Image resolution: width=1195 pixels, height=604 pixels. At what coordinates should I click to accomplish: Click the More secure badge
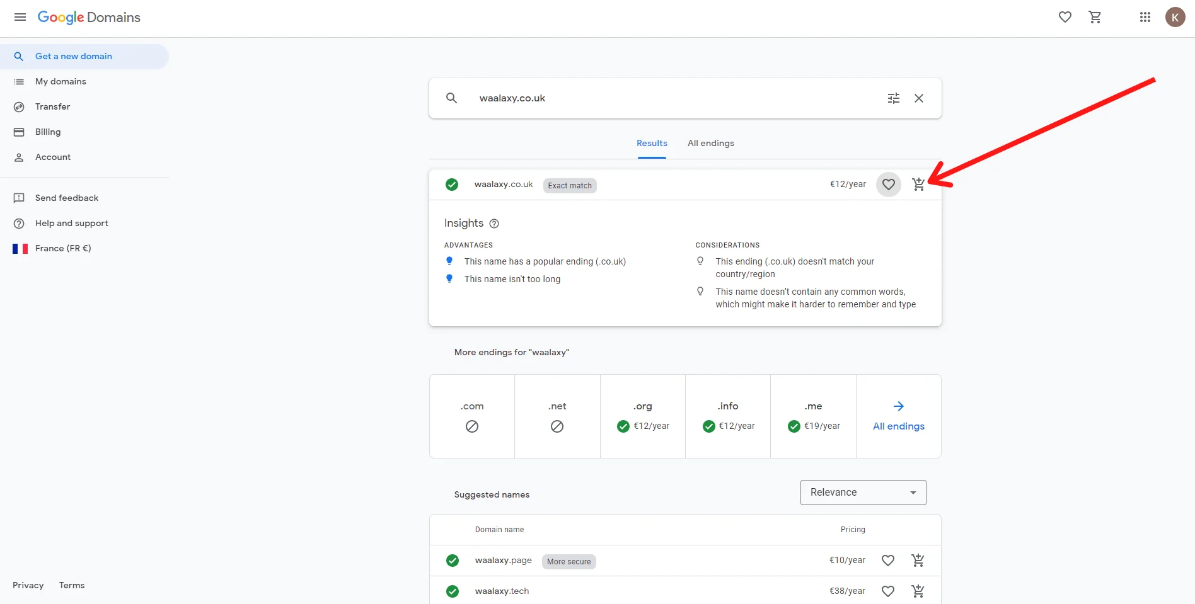point(569,562)
